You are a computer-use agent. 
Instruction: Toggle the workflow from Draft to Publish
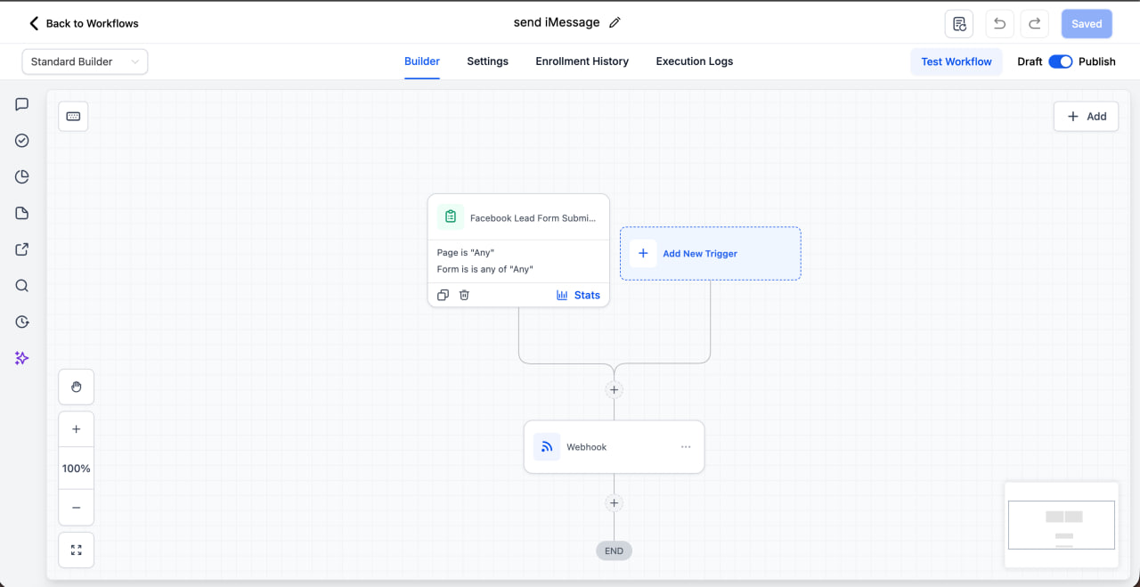1060,61
